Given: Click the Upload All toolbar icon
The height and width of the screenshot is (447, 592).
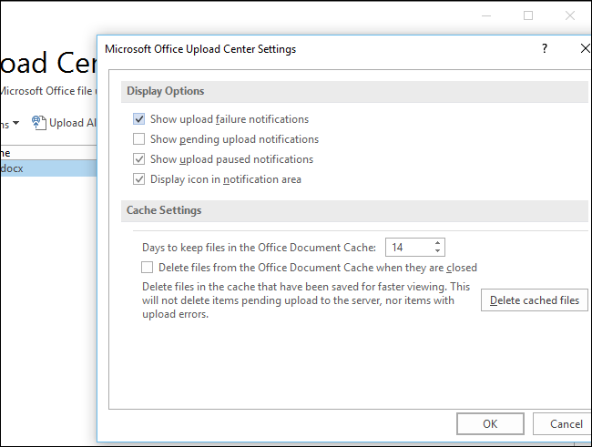Looking at the screenshot, I should [39, 123].
